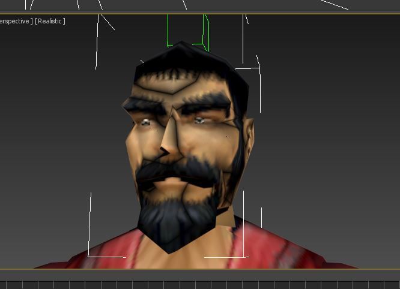Viewport: 400px width, 289px height.
Task: Select the red shirt on left shoulder
Action: (102, 252)
